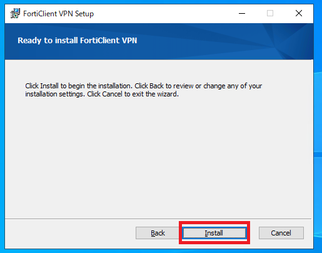Click the greyed-out maximize window icon
The width and height of the screenshot is (322, 253).
coord(270,13)
